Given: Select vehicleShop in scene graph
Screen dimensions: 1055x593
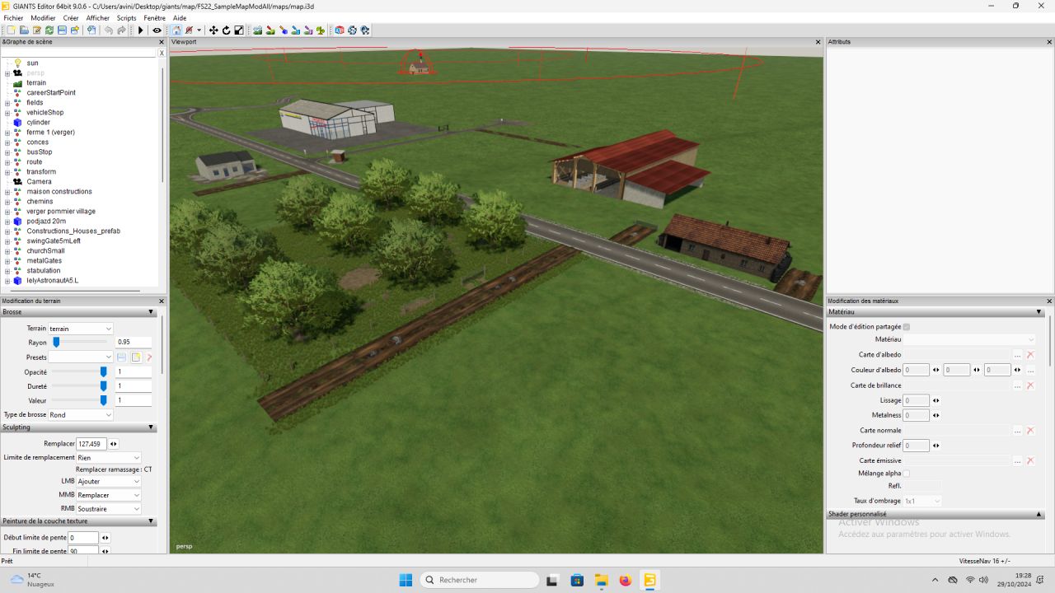Looking at the screenshot, I should coord(45,112).
